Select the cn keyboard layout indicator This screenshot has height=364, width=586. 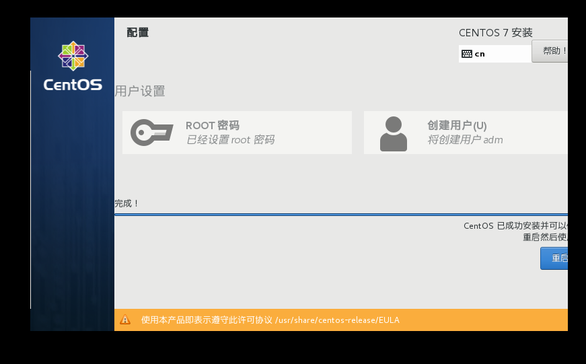495,54
